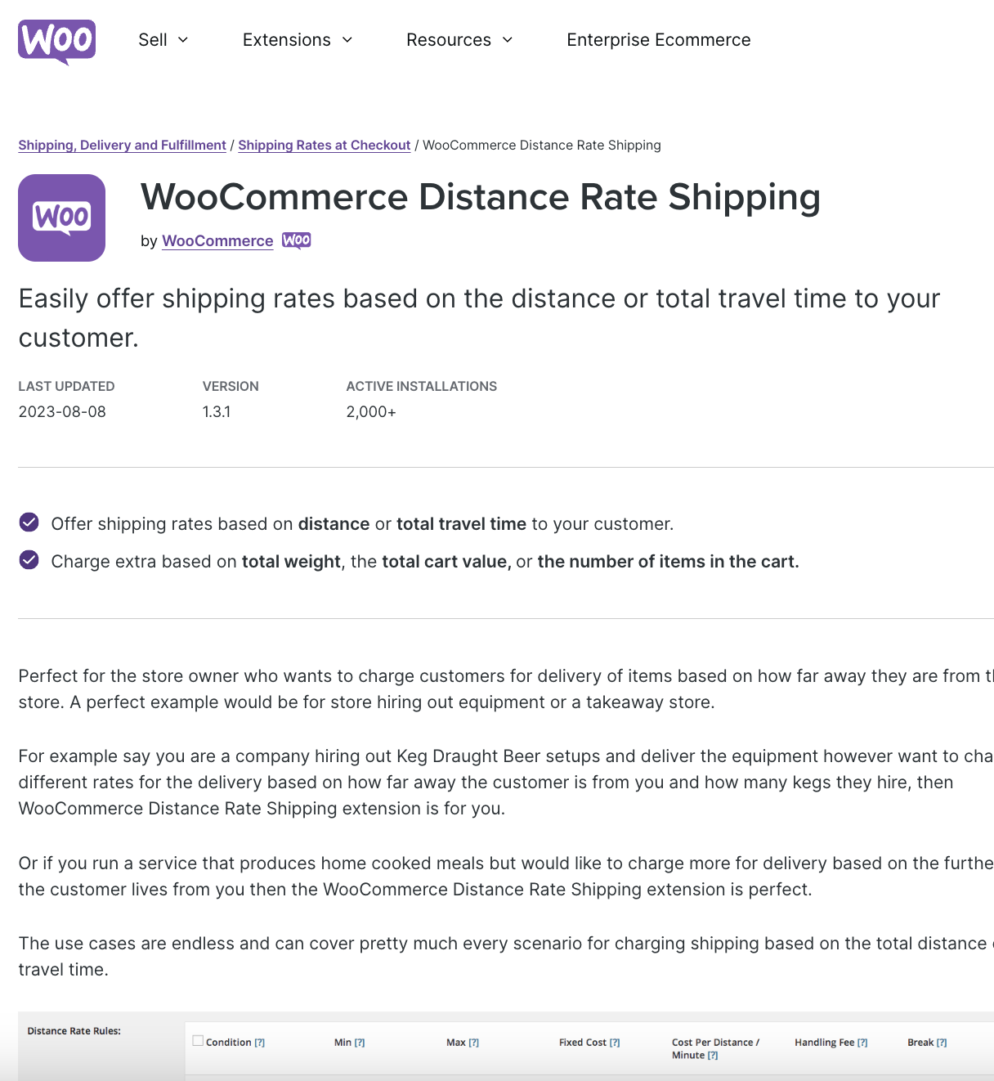
Task: Open help for Fixed Cost column
Action: coord(614,1042)
